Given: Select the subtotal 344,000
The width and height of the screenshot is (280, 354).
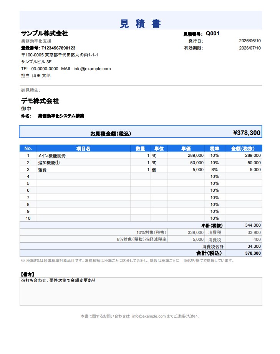Looking at the screenshot, I should pyautogui.click(x=253, y=225).
